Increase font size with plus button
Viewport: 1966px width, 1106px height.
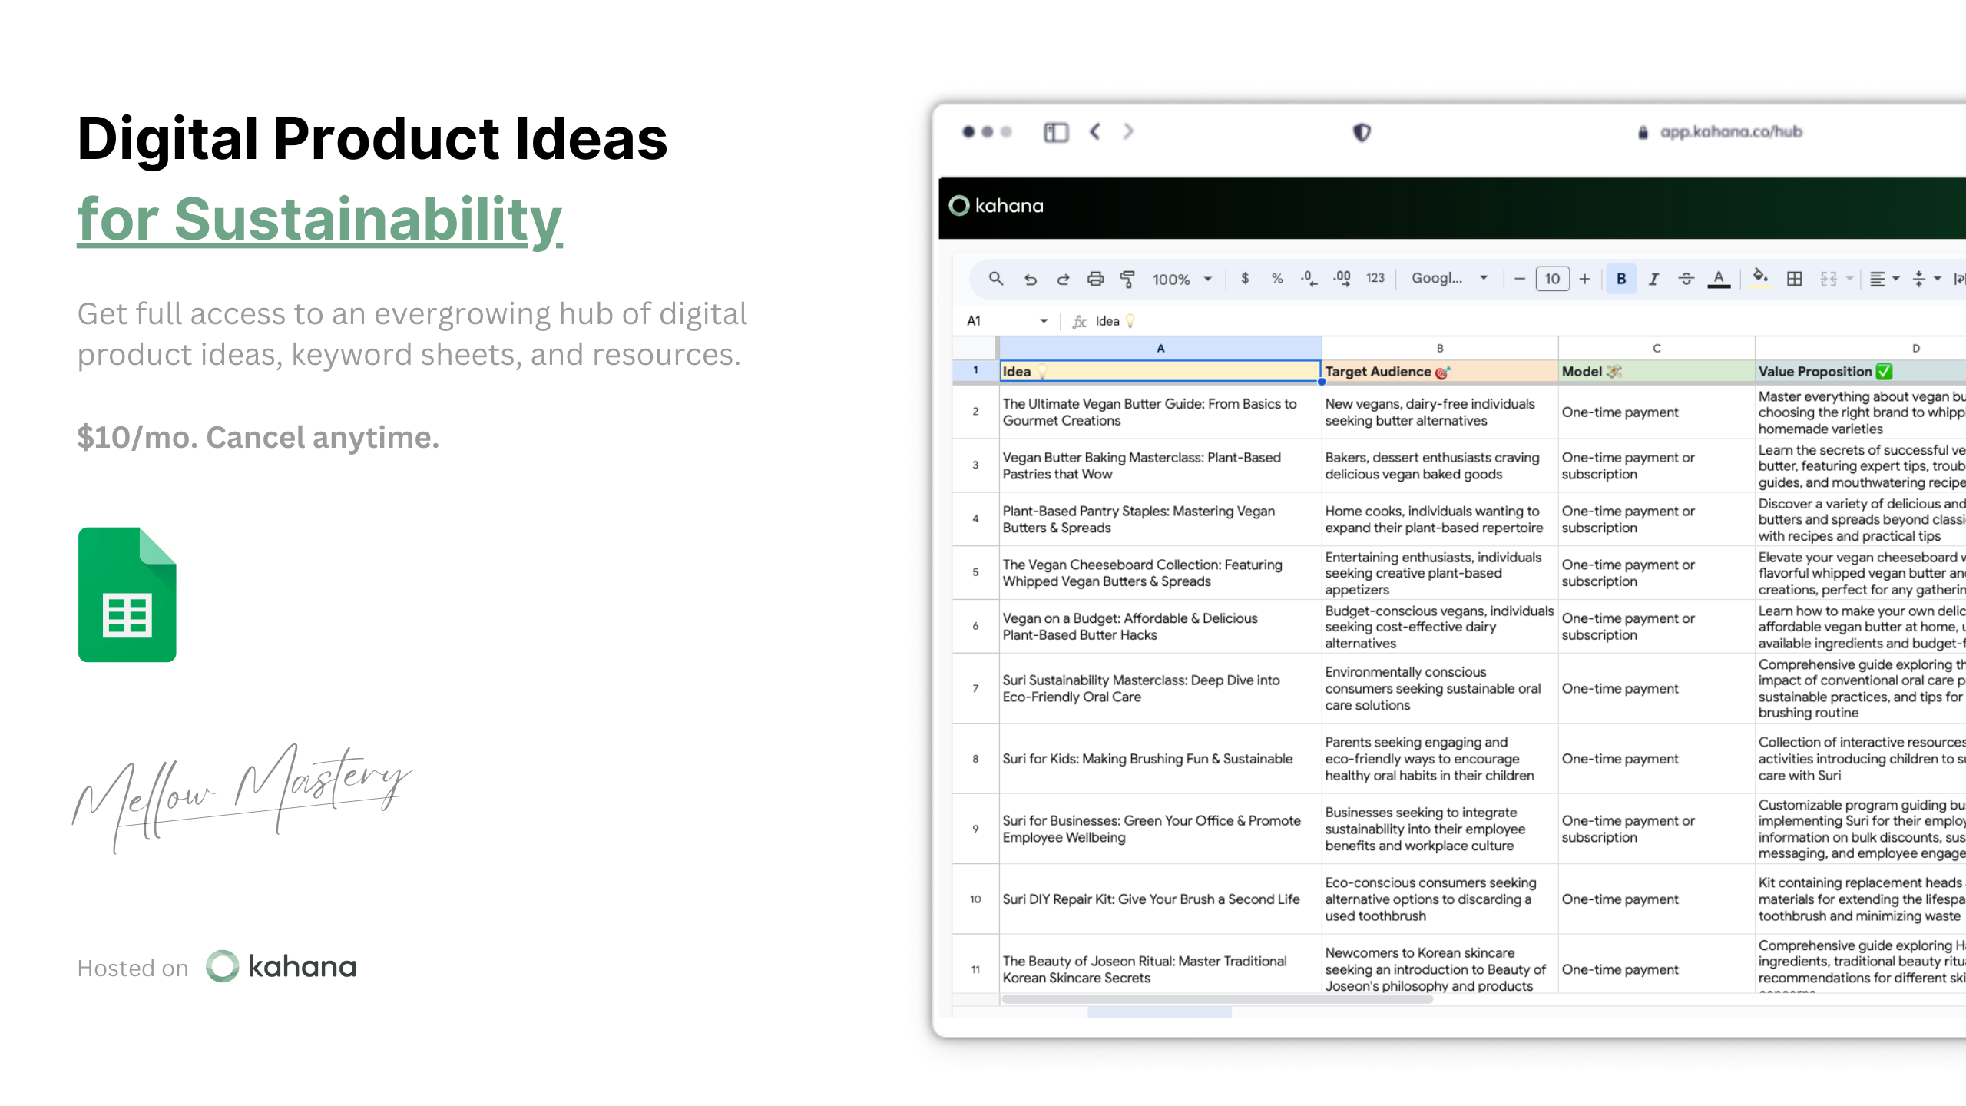(x=1584, y=279)
